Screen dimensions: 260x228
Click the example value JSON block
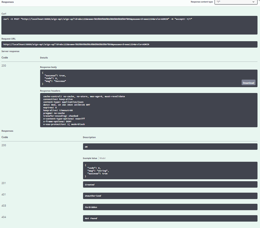[170, 170]
